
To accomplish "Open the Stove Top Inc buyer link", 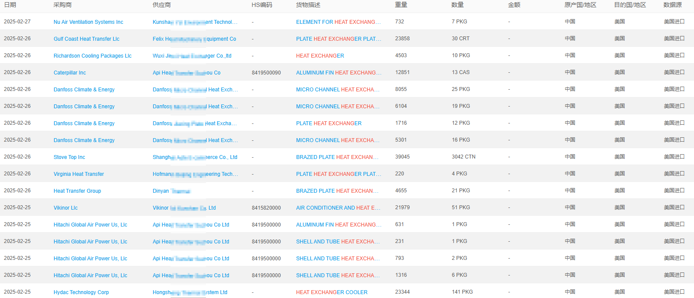I will click(x=69, y=157).
